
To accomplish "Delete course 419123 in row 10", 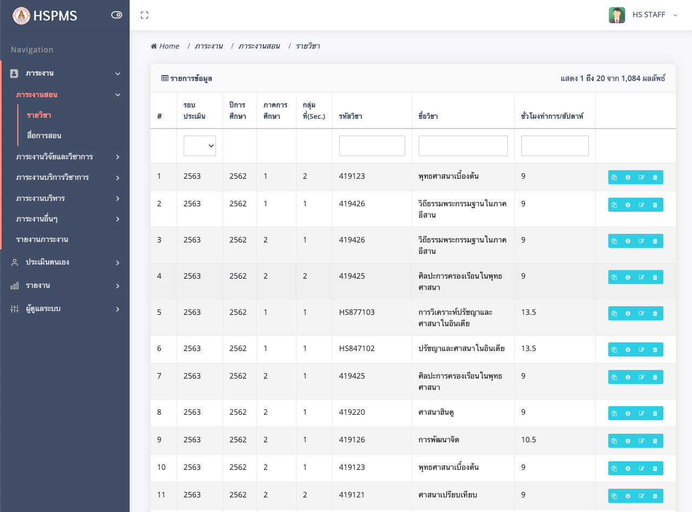I will (655, 468).
